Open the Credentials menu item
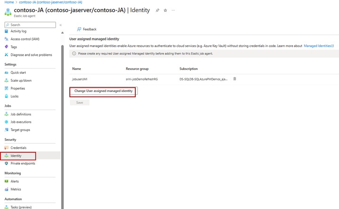The width and height of the screenshot is (339, 209). point(18,148)
